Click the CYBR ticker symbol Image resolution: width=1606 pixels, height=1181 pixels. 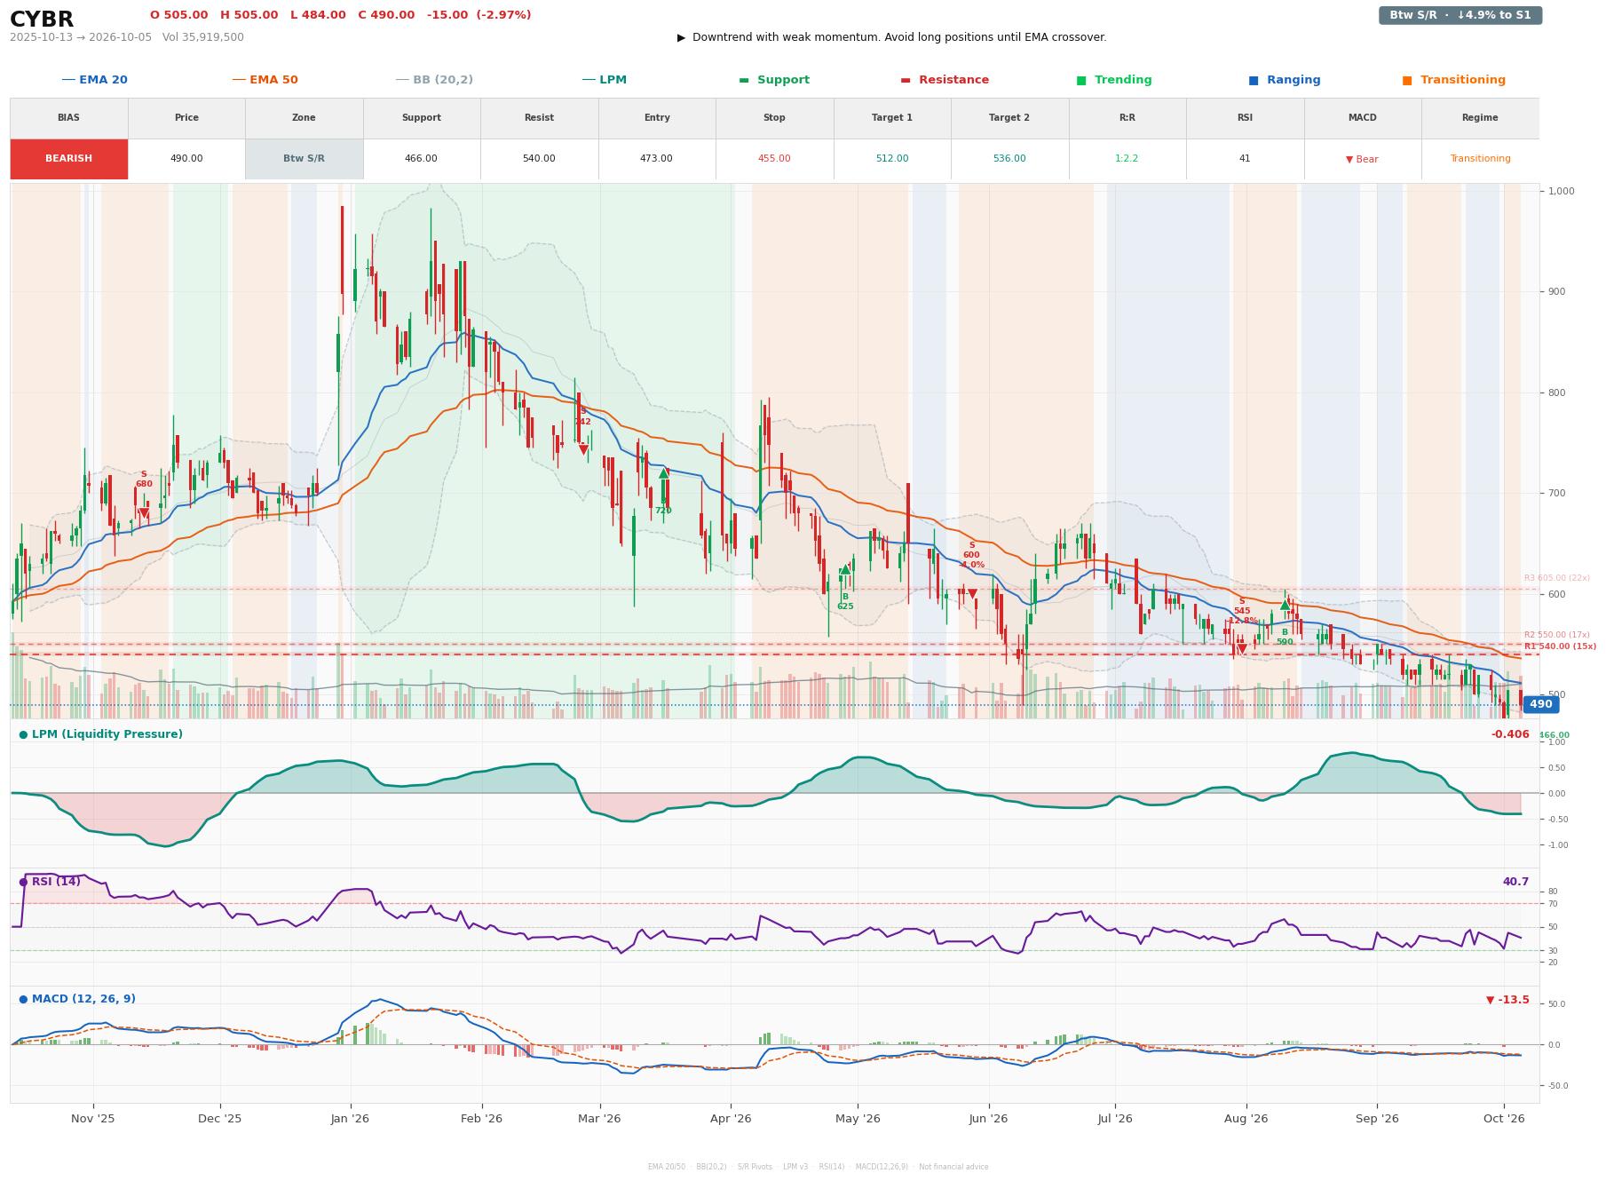tap(42, 20)
